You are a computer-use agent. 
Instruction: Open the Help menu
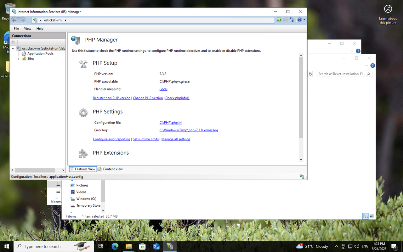[40, 29]
